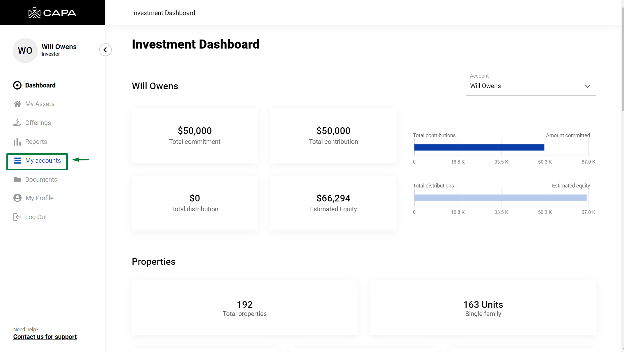Go to the Documents menu item

point(41,179)
